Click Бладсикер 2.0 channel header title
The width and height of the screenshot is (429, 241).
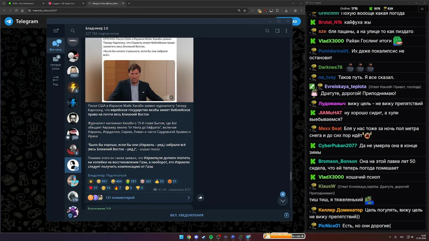pyautogui.click(x=97, y=28)
